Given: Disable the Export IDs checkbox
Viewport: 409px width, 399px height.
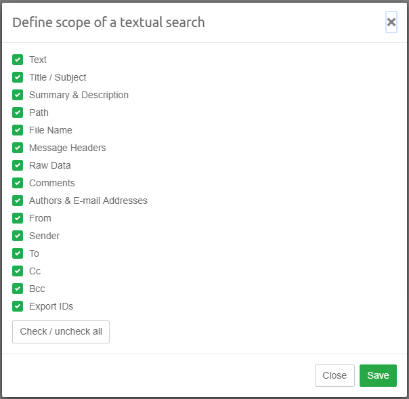Looking at the screenshot, I should pos(18,306).
